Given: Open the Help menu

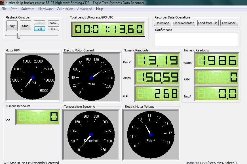Looking at the screenshot, I should pos(100,9).
